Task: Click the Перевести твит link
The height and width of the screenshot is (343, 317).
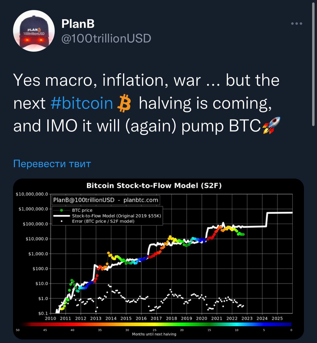Action: pyautogui.click(x=52, y=164)
